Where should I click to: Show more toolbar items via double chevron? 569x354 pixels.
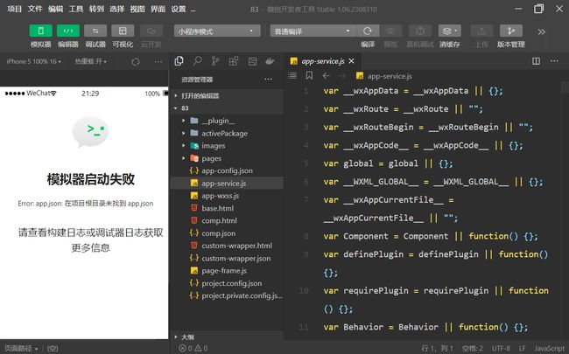[x=541, y=31]
